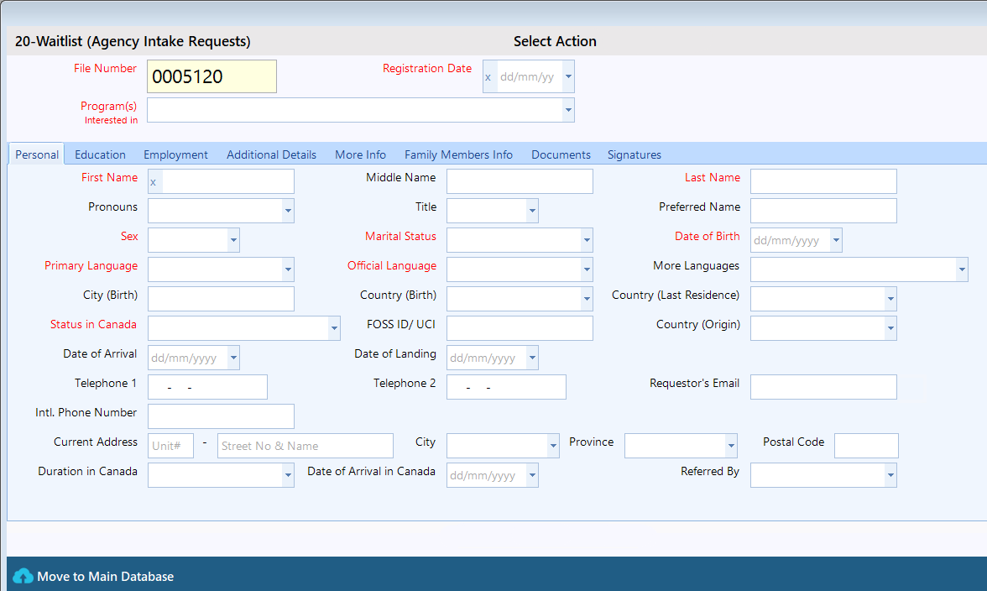
Task: Switch to the Education tab
Action: click(x=100, y=154)
